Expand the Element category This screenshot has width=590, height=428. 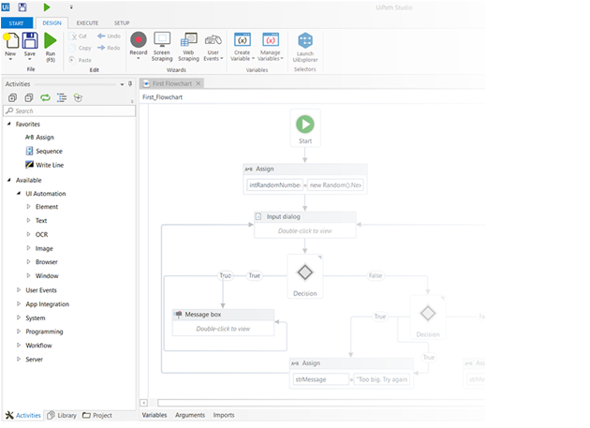pos(28,207)
